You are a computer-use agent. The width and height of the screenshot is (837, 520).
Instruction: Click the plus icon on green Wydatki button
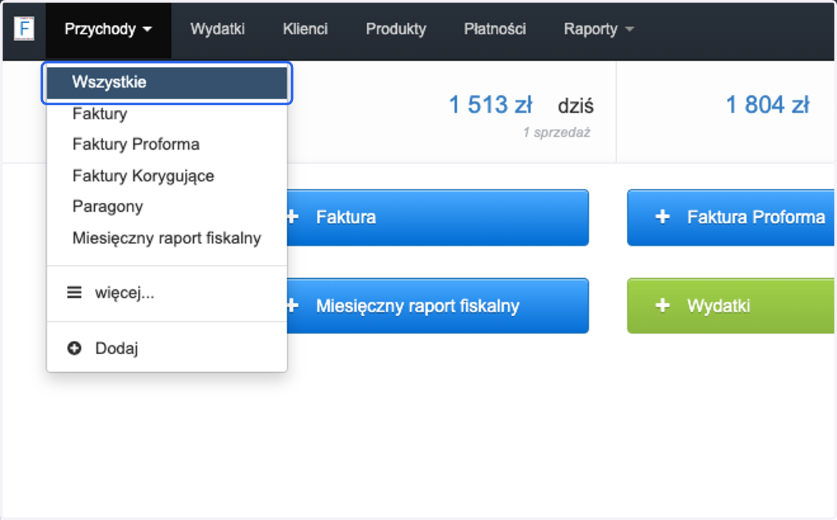(x=662, y=305)
